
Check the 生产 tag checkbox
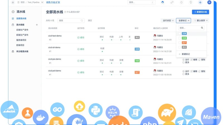180,43
